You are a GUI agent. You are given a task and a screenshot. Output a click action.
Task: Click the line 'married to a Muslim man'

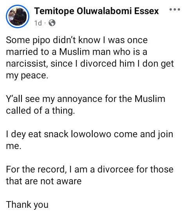[x=77, y=52]
